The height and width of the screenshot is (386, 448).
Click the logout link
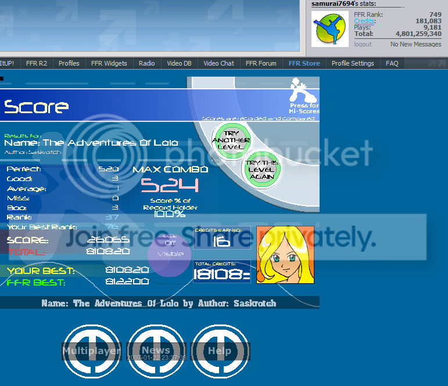click(363, 45)
